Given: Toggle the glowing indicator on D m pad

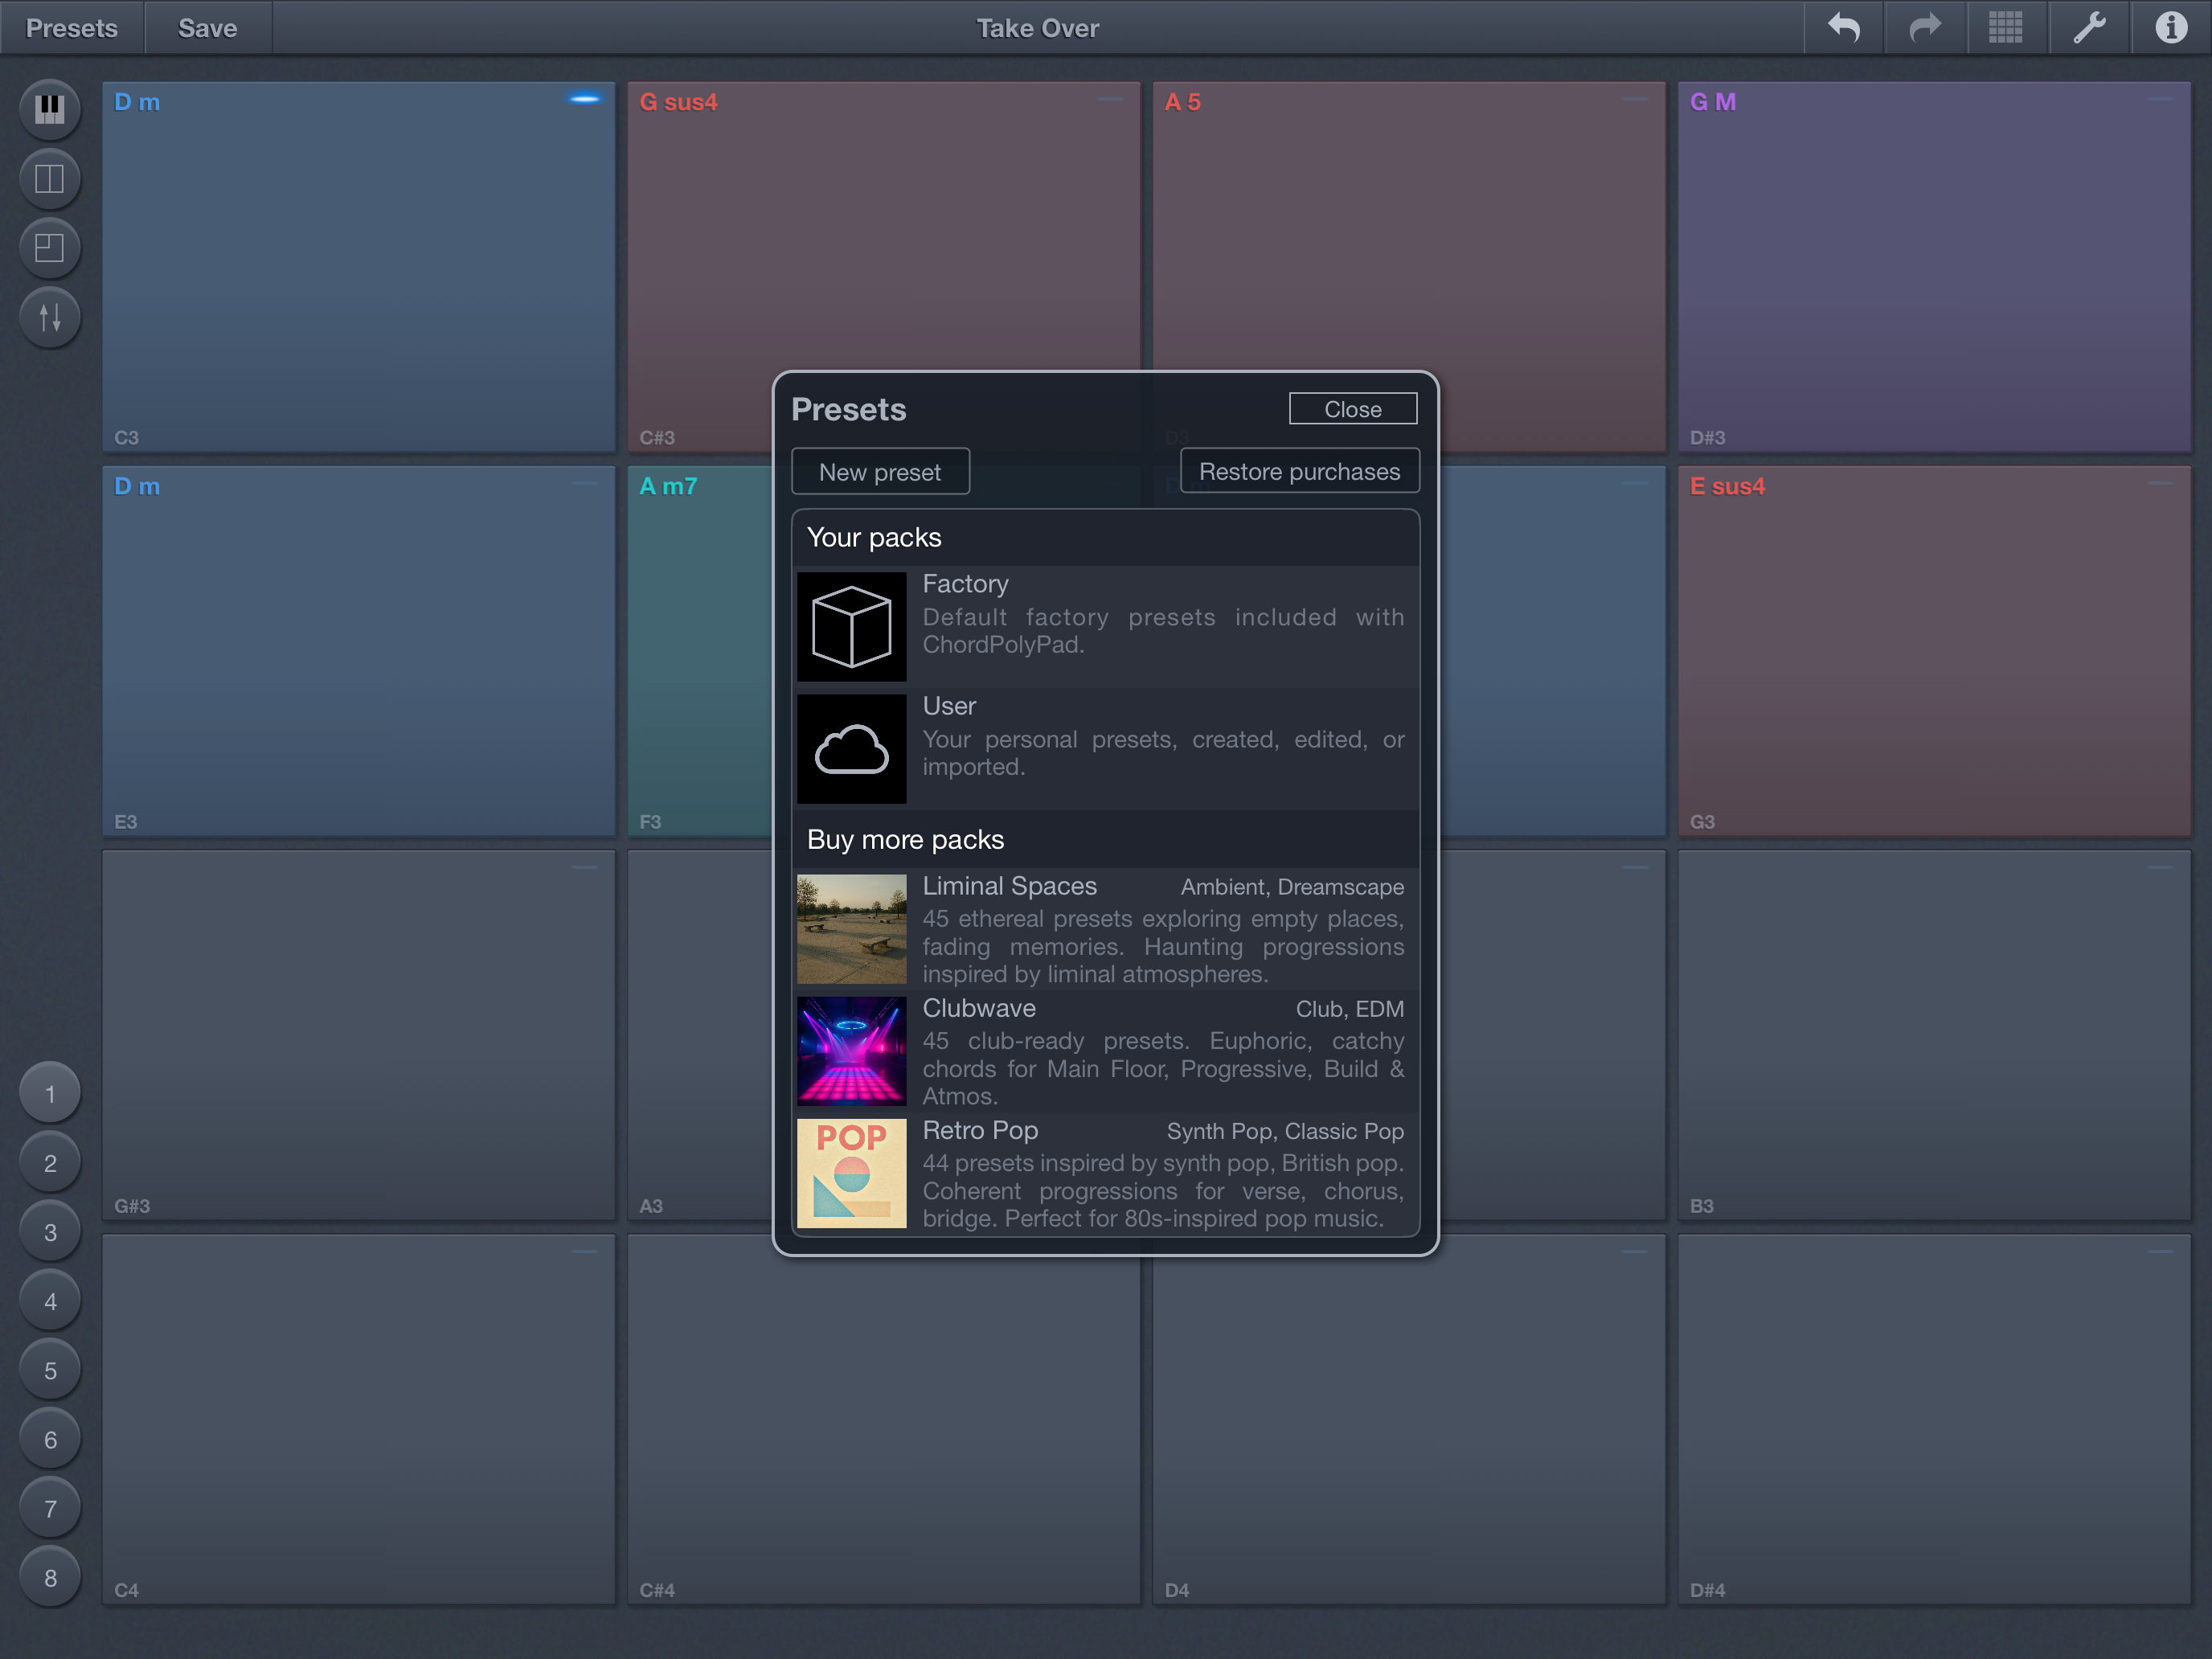Looking at the screenshot, I should [584, 99].
